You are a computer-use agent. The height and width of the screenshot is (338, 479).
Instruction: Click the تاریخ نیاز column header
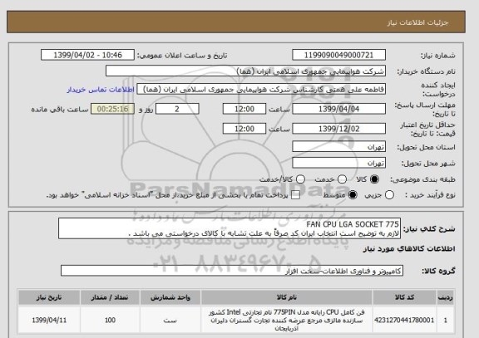click(49, 297)
